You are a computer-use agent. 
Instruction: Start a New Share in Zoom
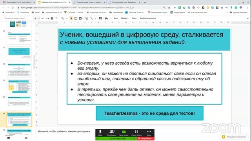point(124,133)
